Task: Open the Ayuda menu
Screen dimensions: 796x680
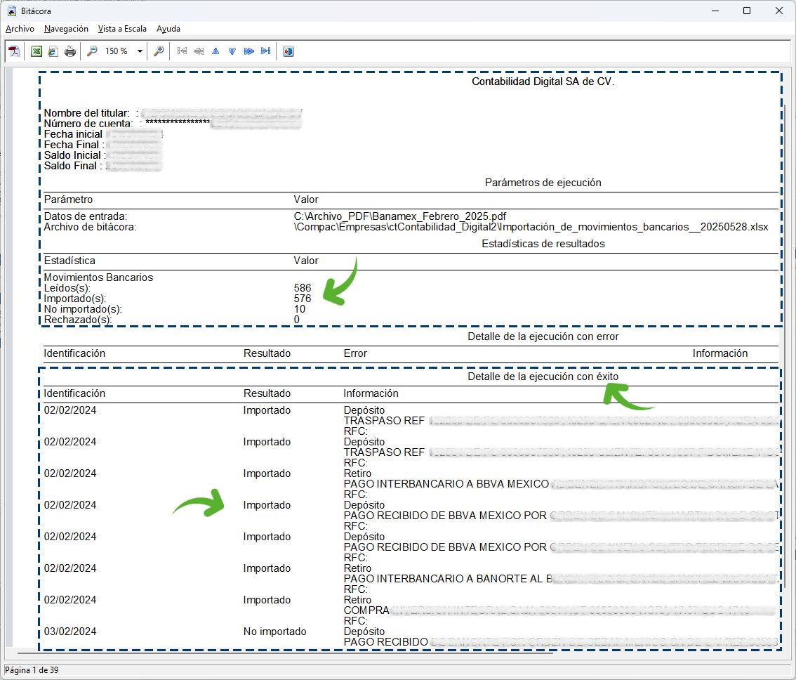Action: tap(168, 29)
